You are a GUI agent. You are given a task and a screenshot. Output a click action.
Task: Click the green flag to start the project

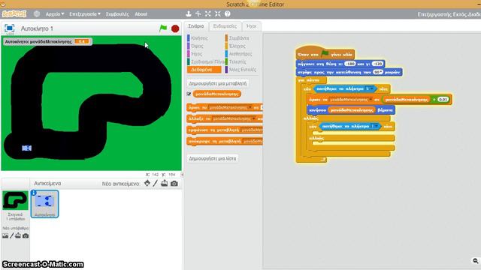(x=163, y=28)
